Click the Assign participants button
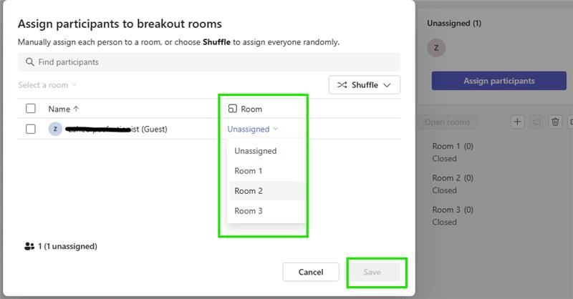Screen dimensions: 573x299 (499, 81)
